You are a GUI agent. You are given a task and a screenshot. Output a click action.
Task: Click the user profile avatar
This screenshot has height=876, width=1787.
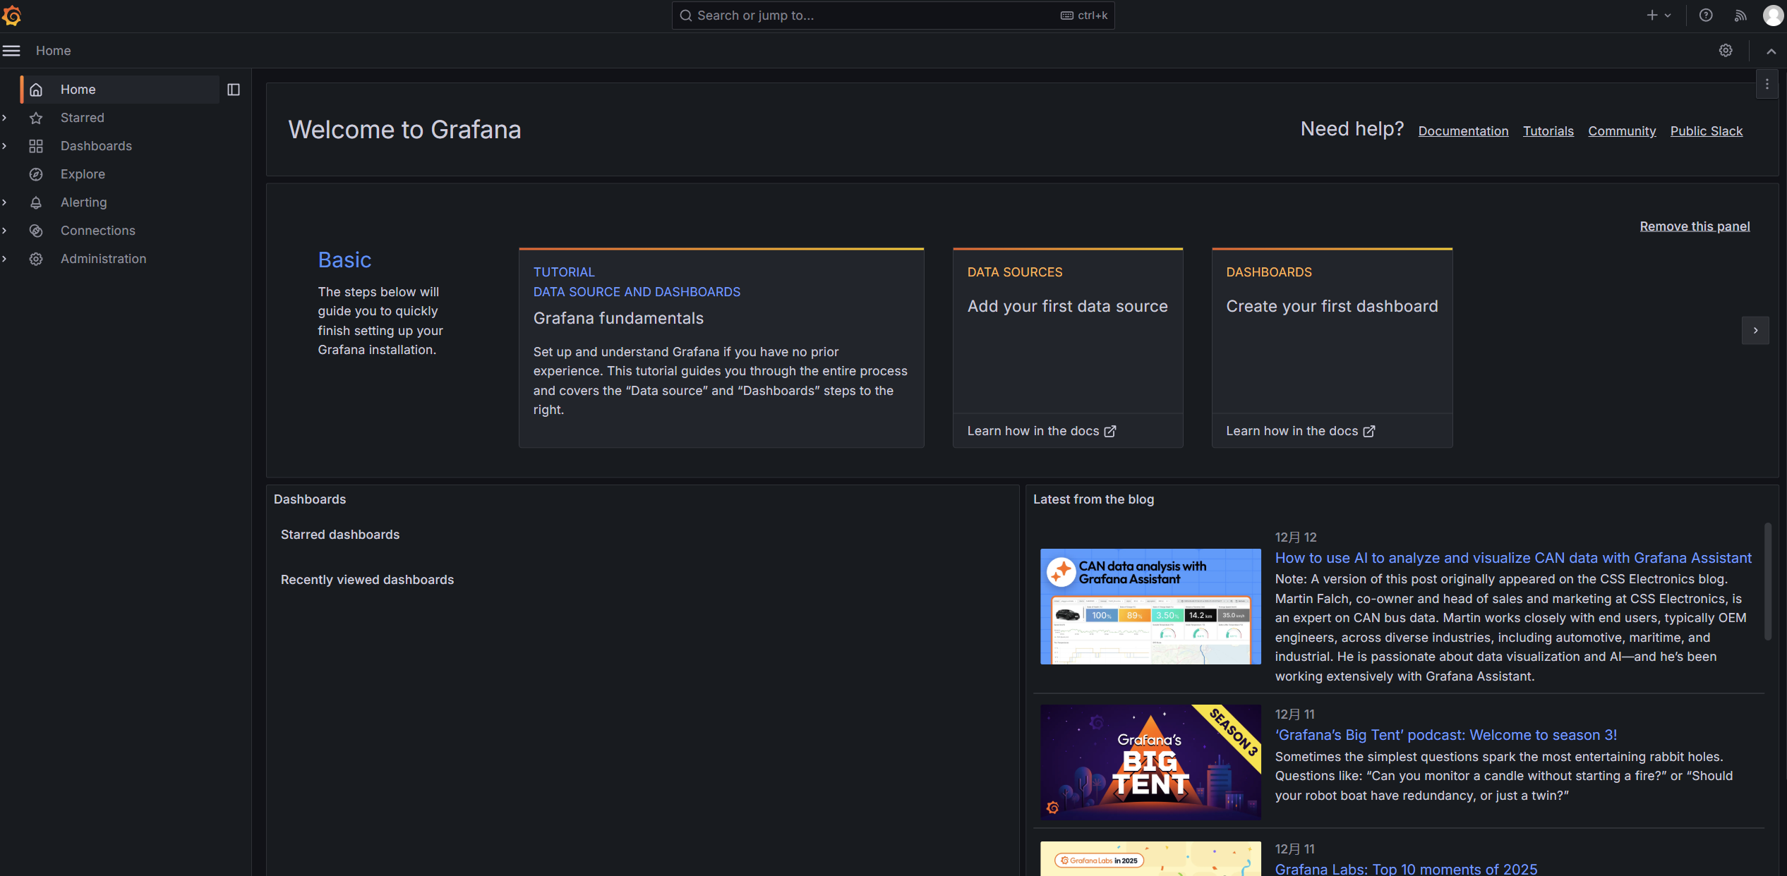[x=1772, y=16]
